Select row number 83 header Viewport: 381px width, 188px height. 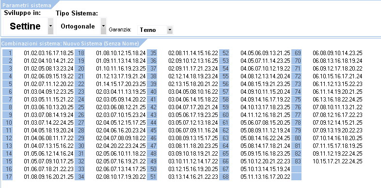tap(297, 161)
